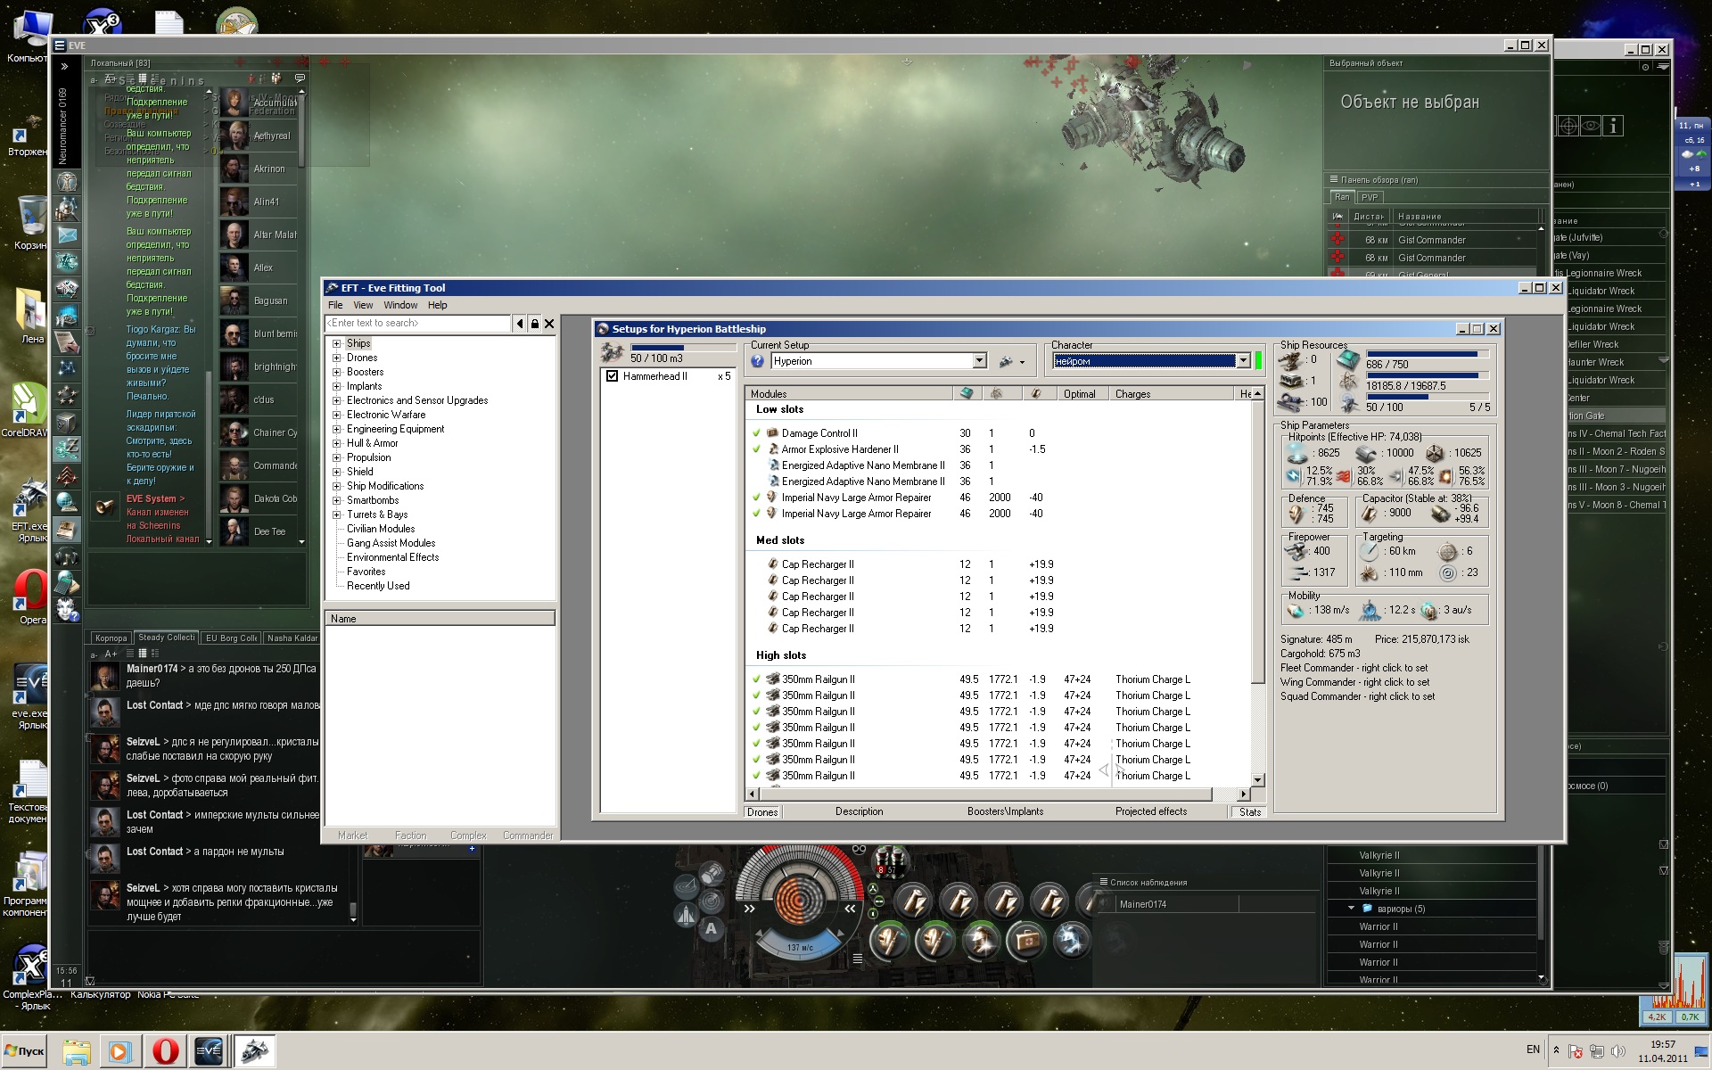The width and height of the screenshot is (1712, 1070).
Task: Toggle the Damage Control II active checkmark
Action: 757,433
